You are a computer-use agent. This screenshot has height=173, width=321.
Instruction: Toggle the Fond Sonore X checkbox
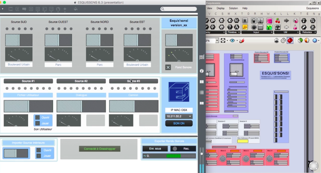pos(168,67)
